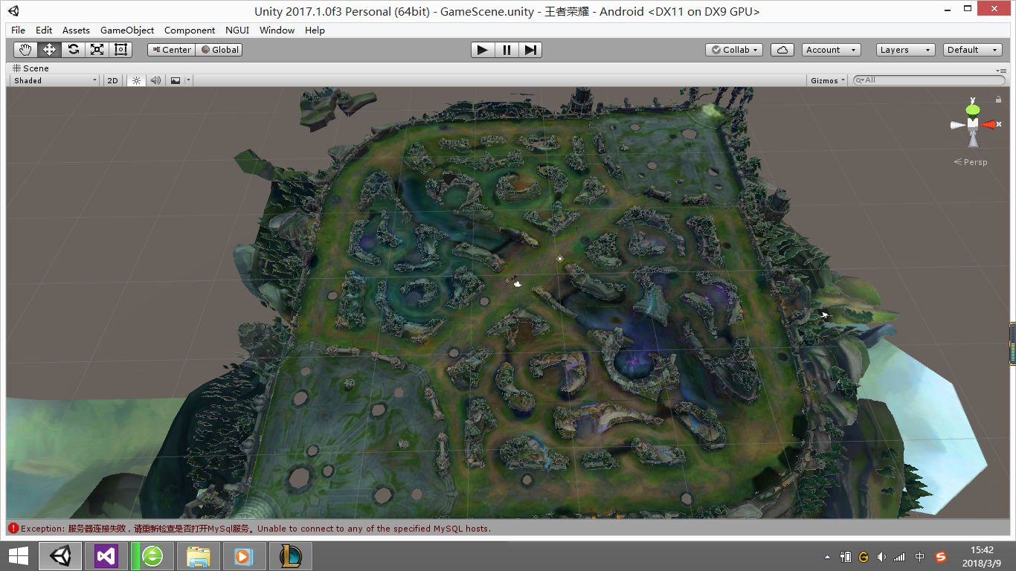The image size is (1016, 571).
Task: Click the red X axis gizmo cone
Action: [989, 124]
